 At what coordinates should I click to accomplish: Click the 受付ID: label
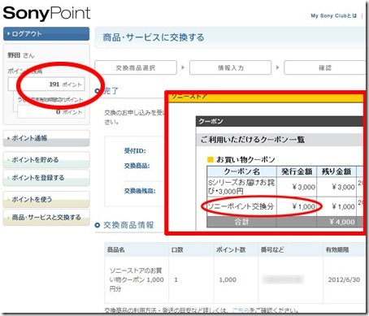coord(135,151)
